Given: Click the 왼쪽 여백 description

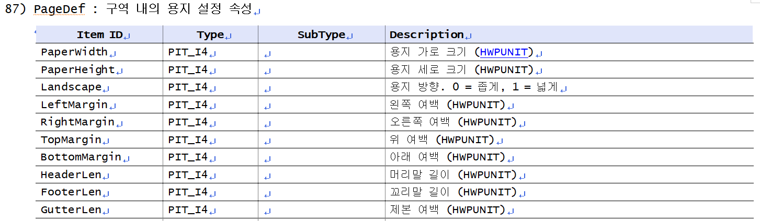Looking at the screenshot, I should [448, 104].
